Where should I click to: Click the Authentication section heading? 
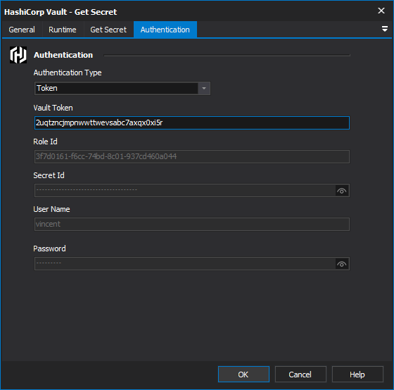(63, 55)
